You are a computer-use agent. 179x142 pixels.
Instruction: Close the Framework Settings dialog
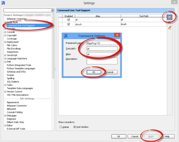[117, 35]
